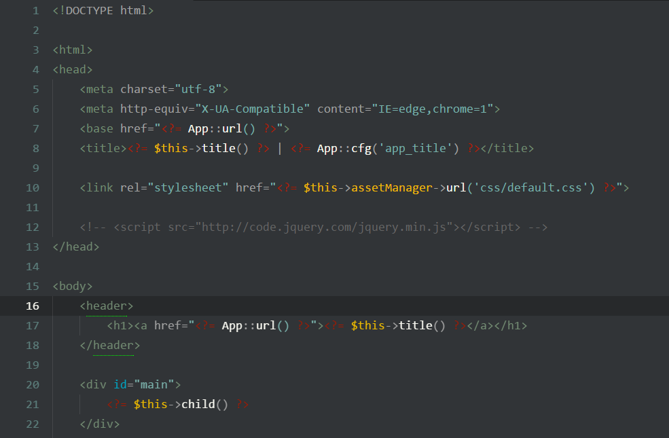
Task: Click the 'css/default.css' string
Action: click(x=531, y=187)
